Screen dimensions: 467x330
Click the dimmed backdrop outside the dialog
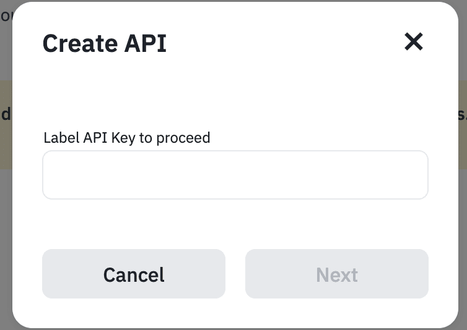point(5,247)
